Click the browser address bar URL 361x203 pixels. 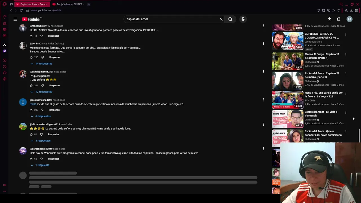(x=46, y=10)
